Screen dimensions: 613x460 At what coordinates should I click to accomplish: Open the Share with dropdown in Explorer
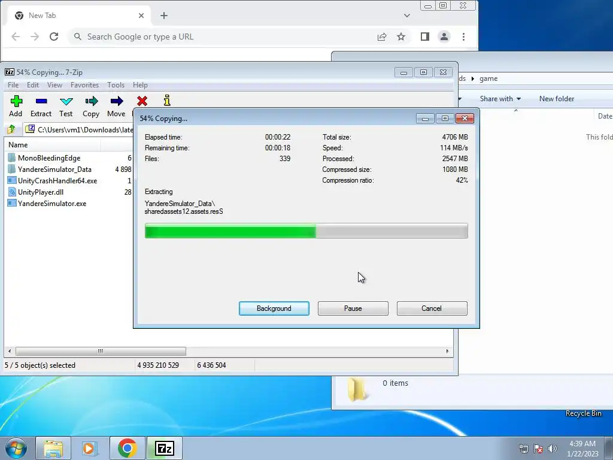pos(500,99)
